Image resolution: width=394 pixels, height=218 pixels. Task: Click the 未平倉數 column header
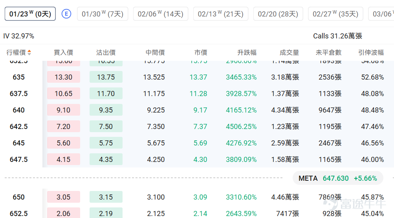point(328,53)
